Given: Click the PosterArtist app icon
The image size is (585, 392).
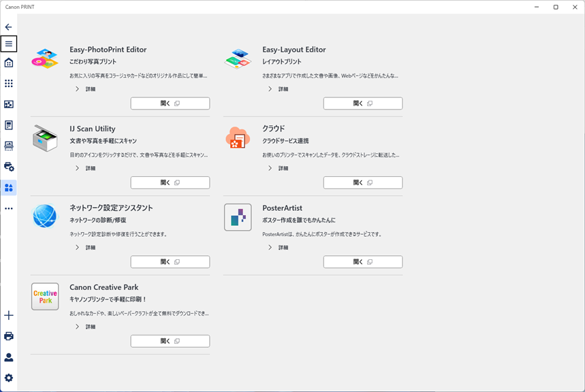Looking at the screenshot, I should pyautogui.click(x=238, y=217).
